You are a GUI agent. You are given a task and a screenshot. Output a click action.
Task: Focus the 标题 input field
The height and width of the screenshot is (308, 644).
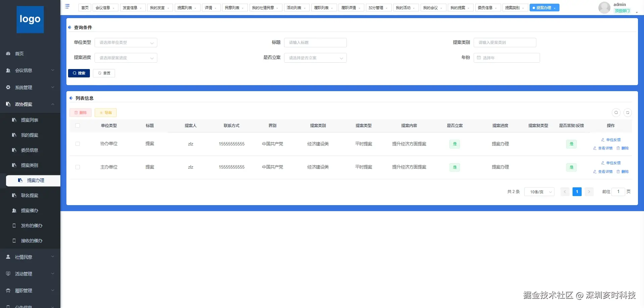coord(315,43)
